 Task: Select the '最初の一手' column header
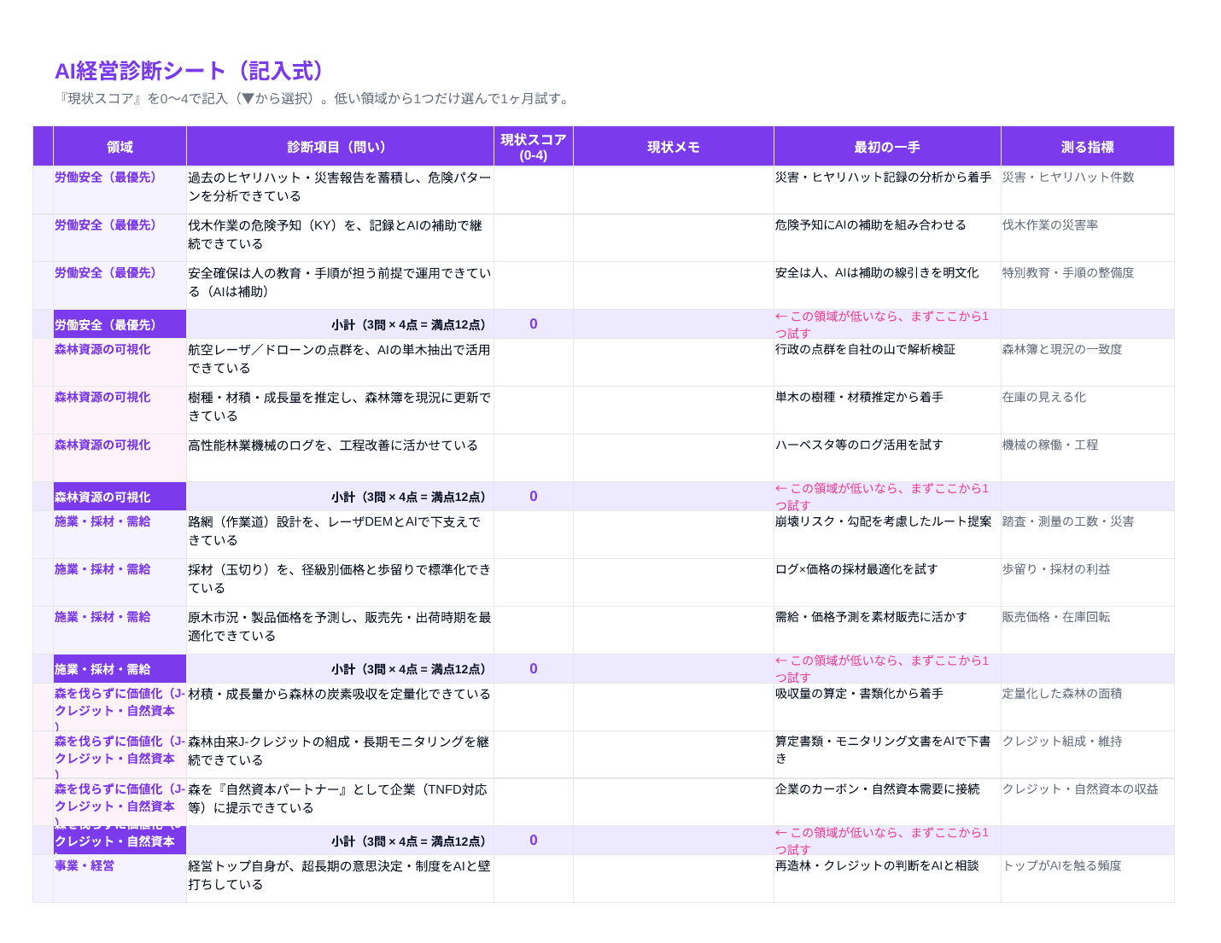point(887,147)
